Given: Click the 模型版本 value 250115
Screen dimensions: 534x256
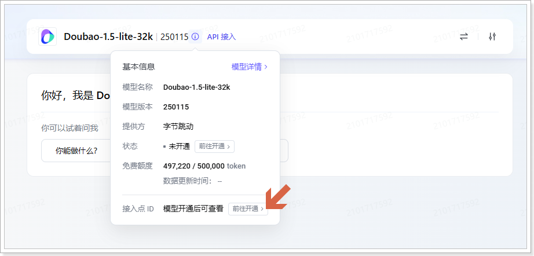Looking at the screenshot, I should click(x=176, y=107).
